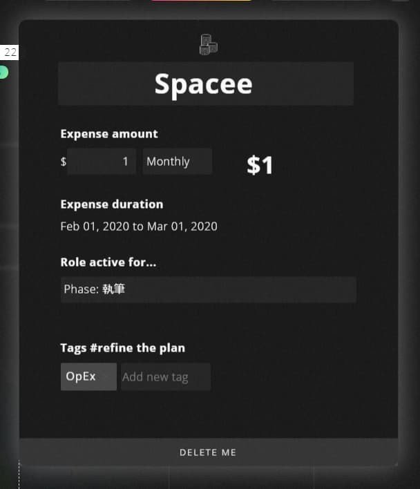Viewport: 420px width, 489px height.
Task: Click the word "to" in date range
Action: click(x=138, y=226)
